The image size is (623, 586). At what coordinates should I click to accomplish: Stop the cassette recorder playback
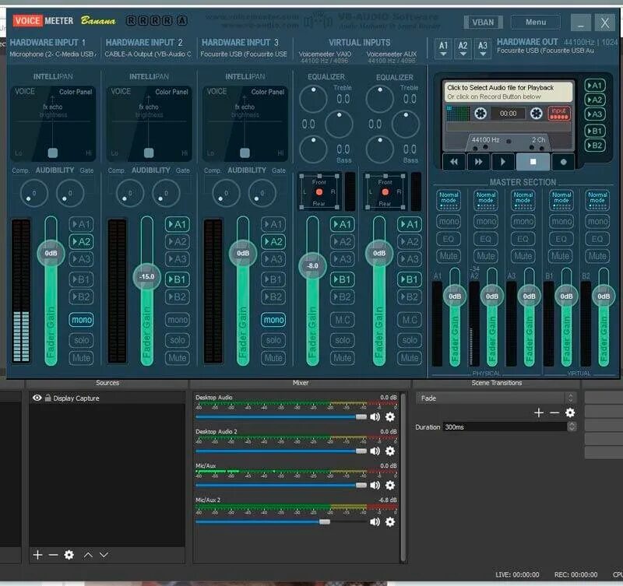[x=533, y=162]
